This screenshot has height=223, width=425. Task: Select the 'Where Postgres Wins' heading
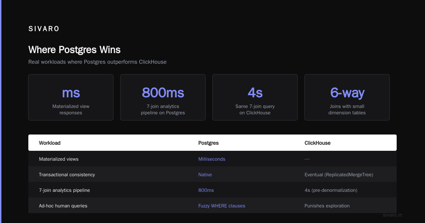(x=74, y=50)
